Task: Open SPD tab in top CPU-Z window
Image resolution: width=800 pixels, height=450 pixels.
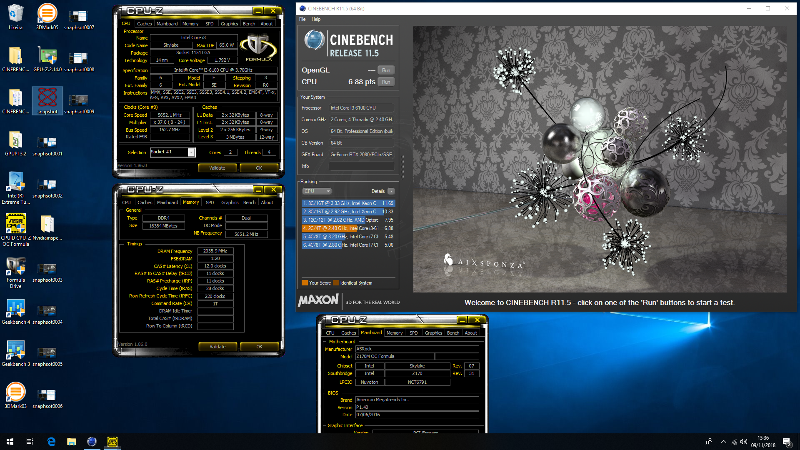Action: point(210,24)
